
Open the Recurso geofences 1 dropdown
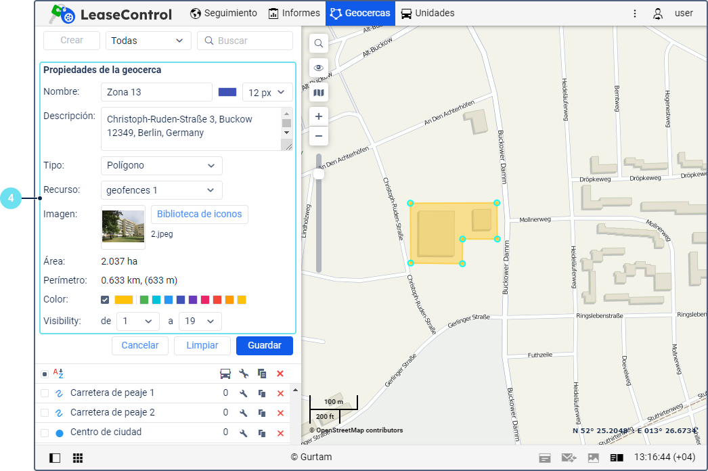point(161,190)
